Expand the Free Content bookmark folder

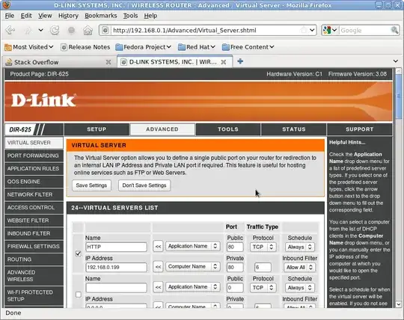248,47
